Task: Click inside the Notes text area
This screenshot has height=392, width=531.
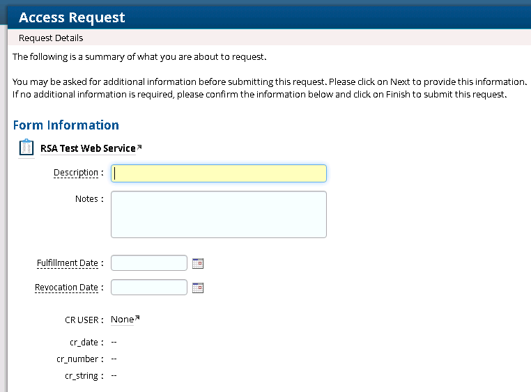Action: point(219,214)
